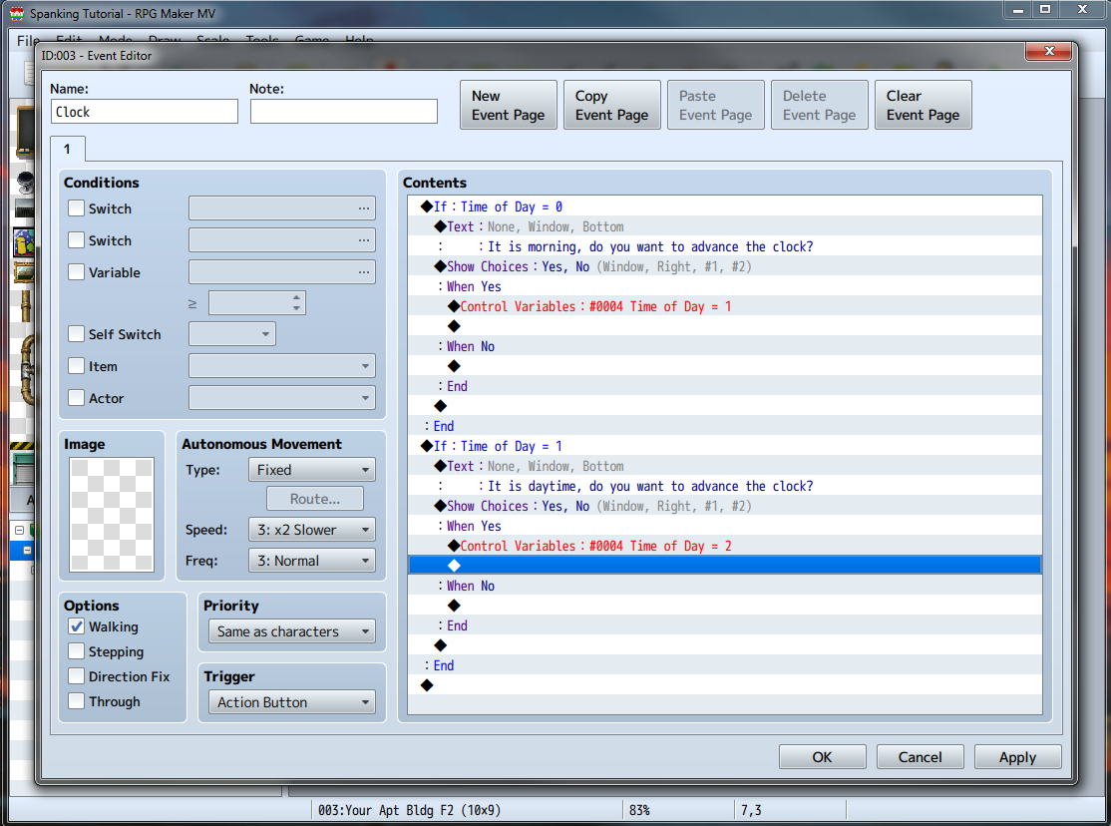
Task: Select the 'When No' line under daytime
Action: [x=725, y=586]
